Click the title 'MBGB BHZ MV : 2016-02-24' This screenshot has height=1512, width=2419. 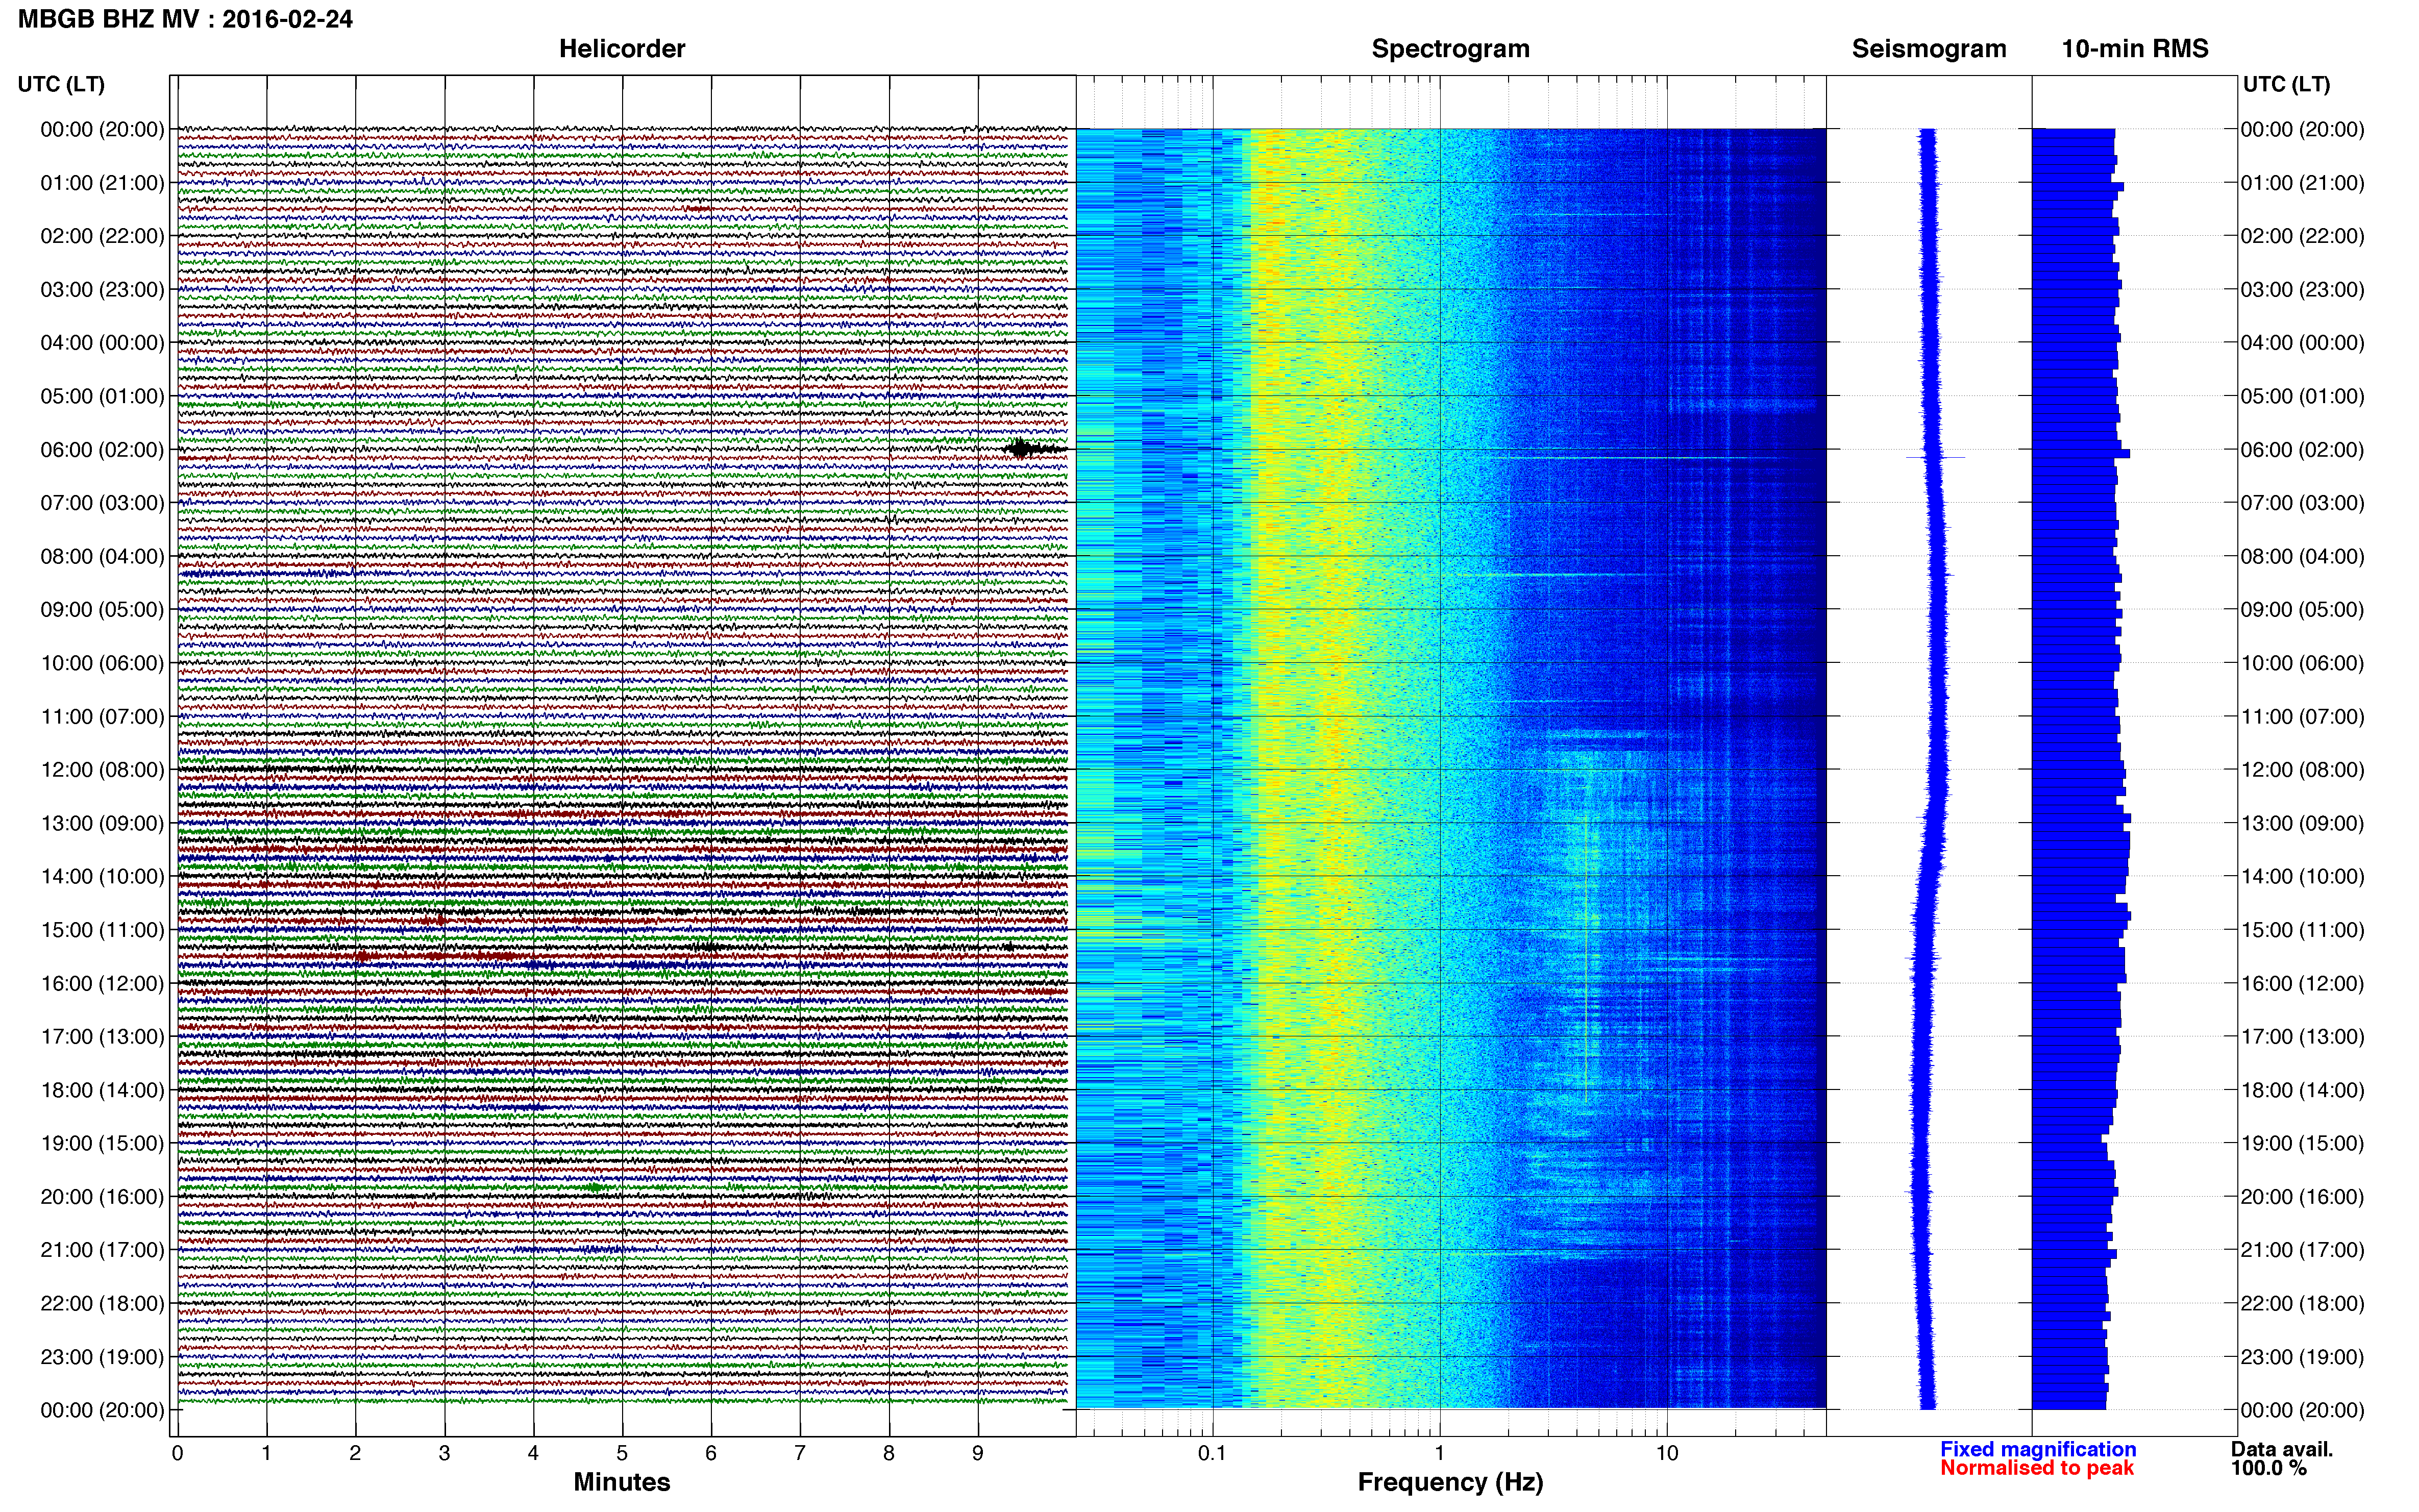[x=185, y=19]
